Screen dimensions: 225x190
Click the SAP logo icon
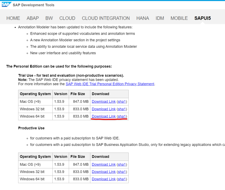tap(5, 5)
